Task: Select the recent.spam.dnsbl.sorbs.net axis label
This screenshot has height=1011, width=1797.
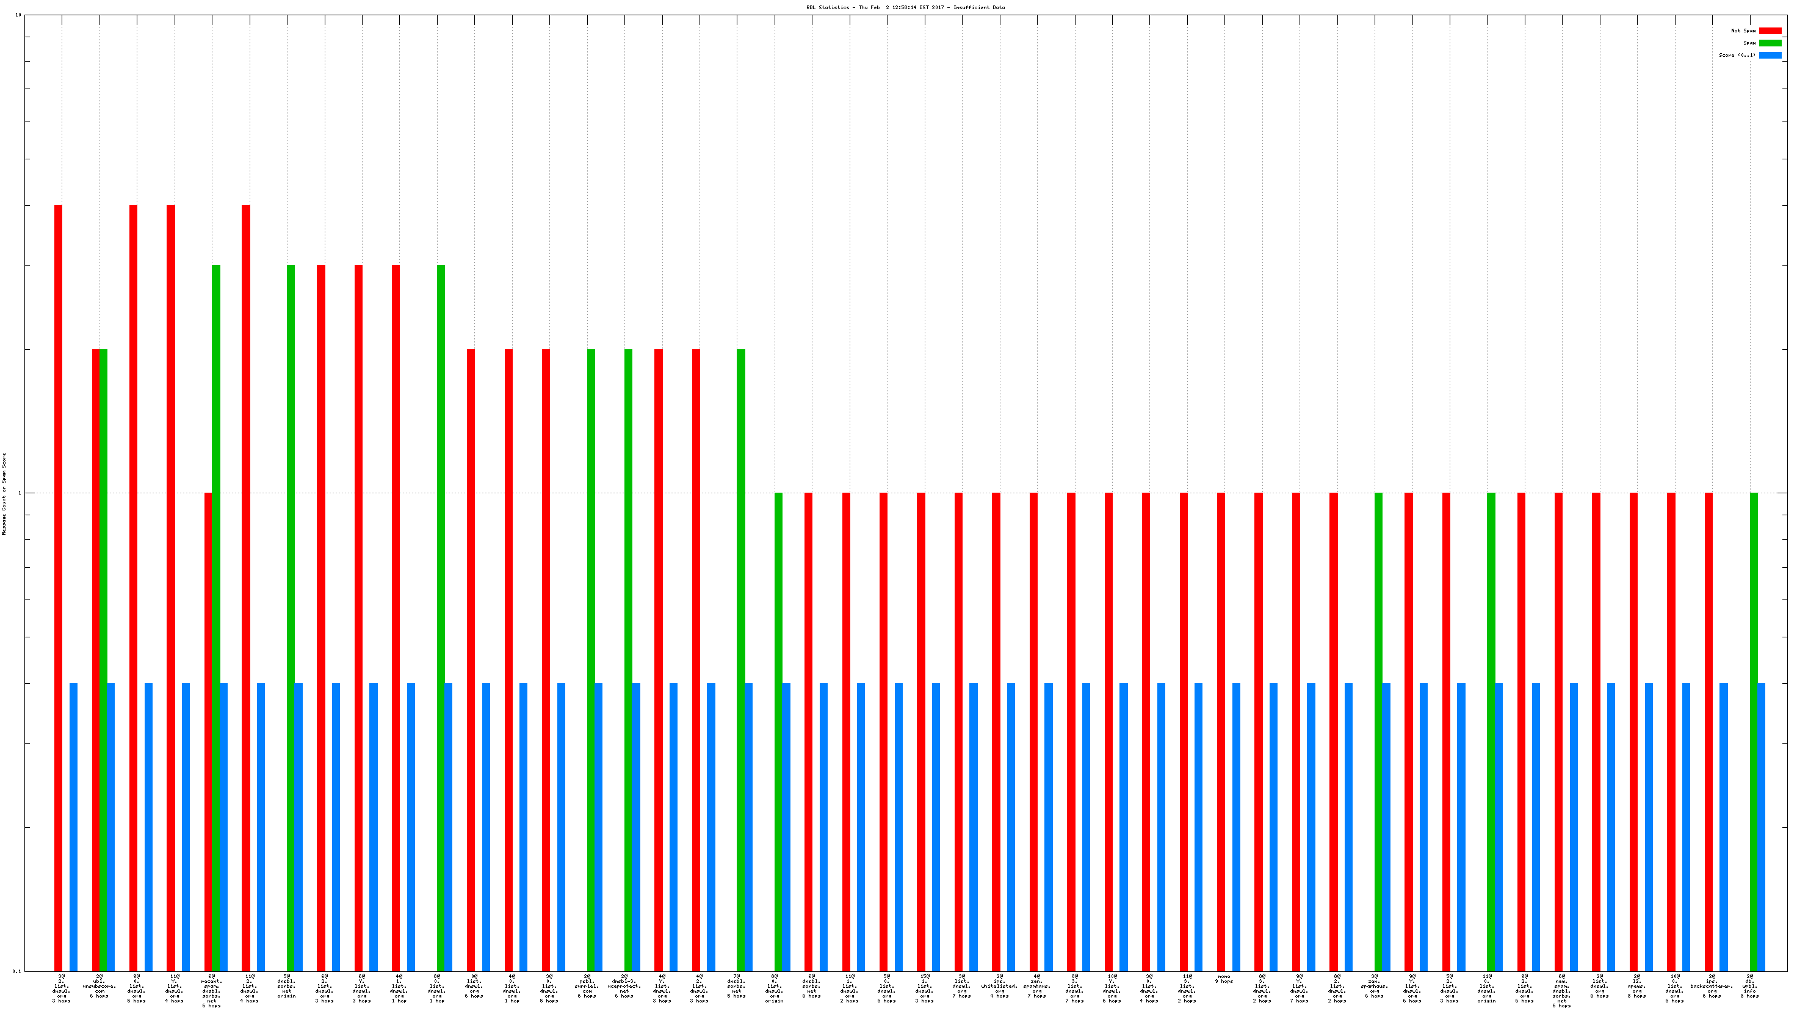Action: (211, 991)
